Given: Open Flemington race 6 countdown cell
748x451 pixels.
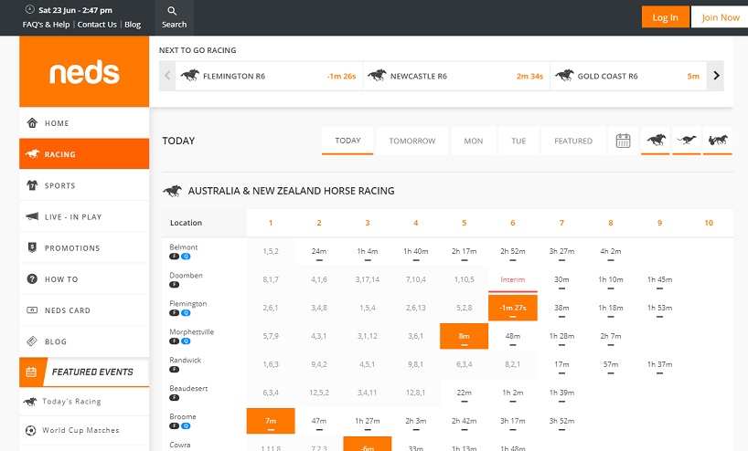Looking at the screenshot, I should point(513,308).
